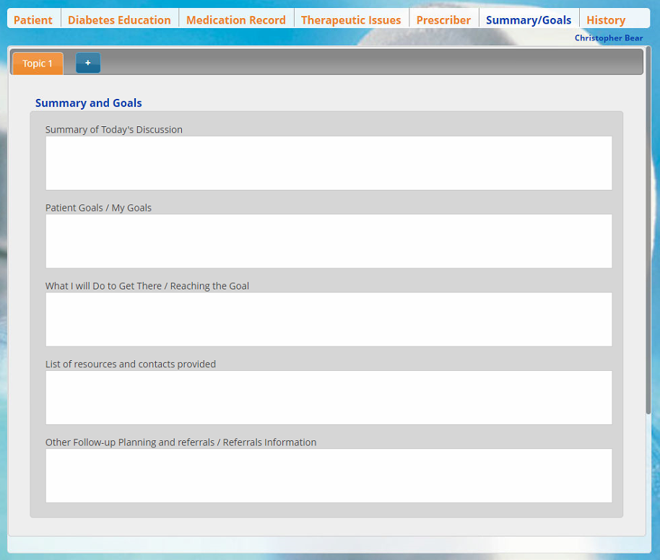Open the Therapeutic Issues tab
The height and width of the screenshot is (560, 660).
[x=351, y=20]
